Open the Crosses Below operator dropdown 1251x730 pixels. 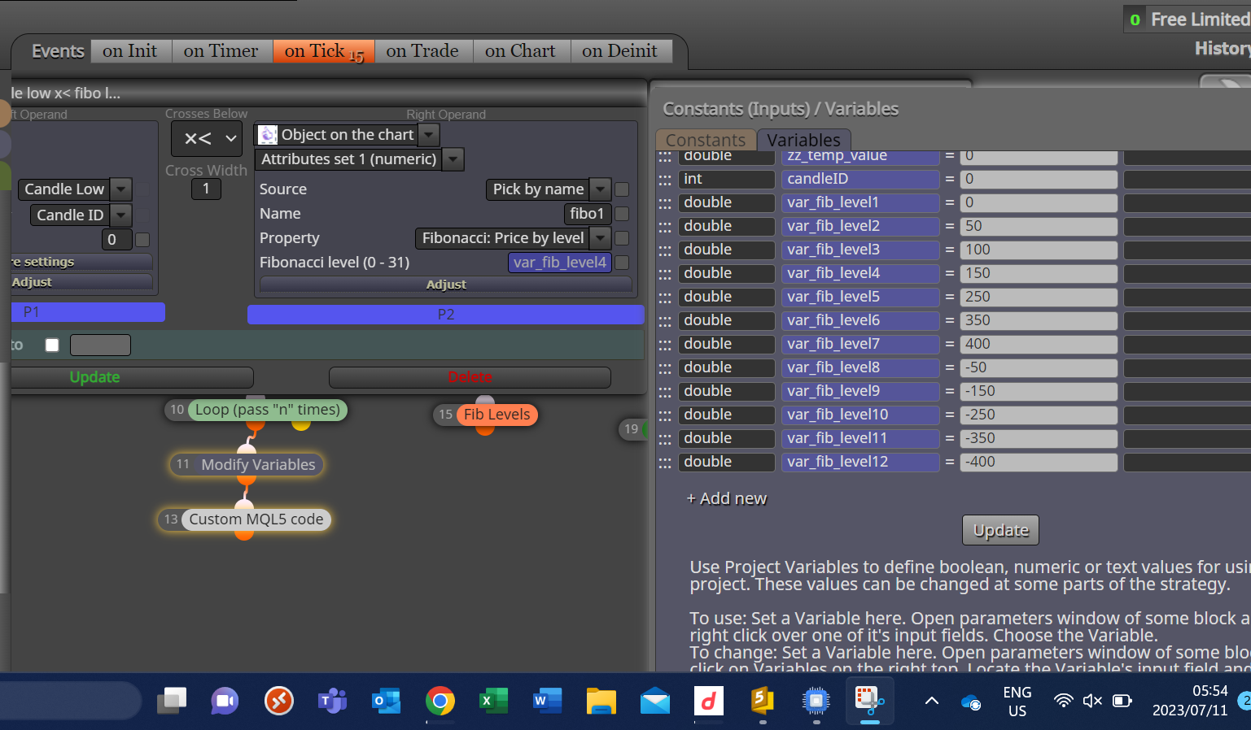(x=207, y=139)
